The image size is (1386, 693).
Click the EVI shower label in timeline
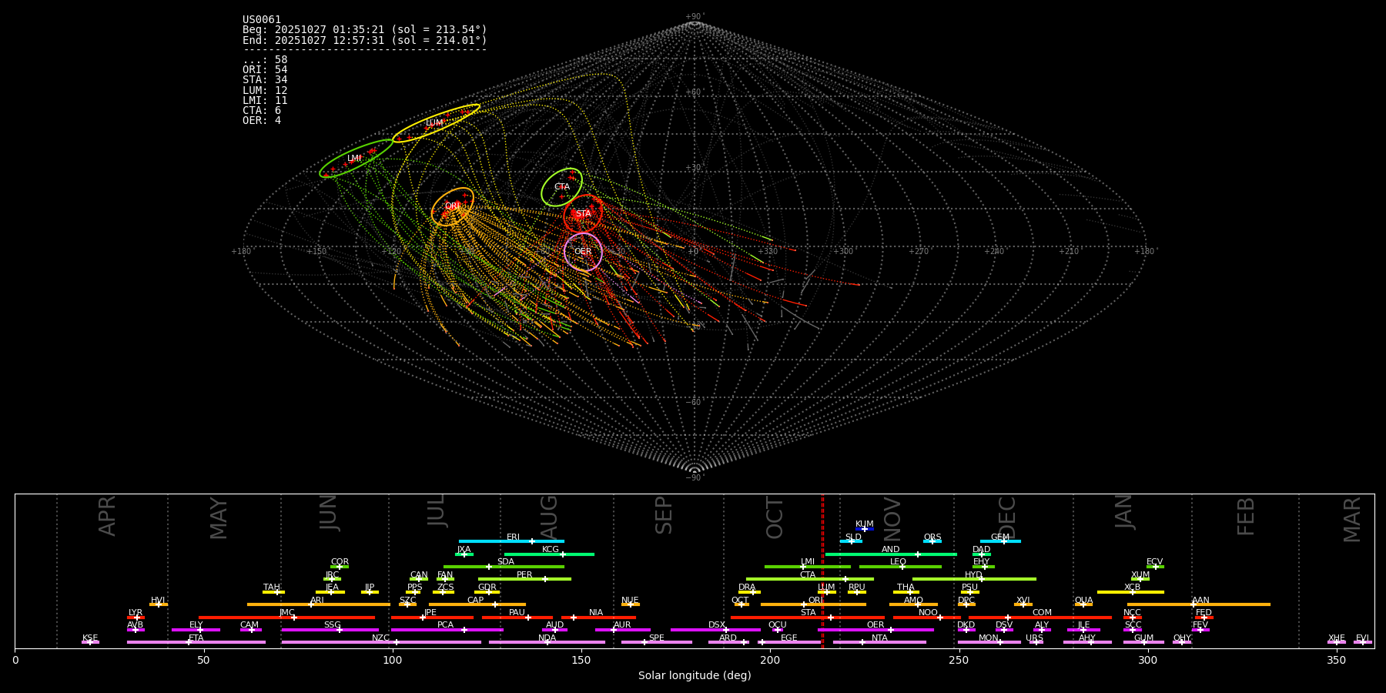pyautogui.click(x=1362, y=638)
